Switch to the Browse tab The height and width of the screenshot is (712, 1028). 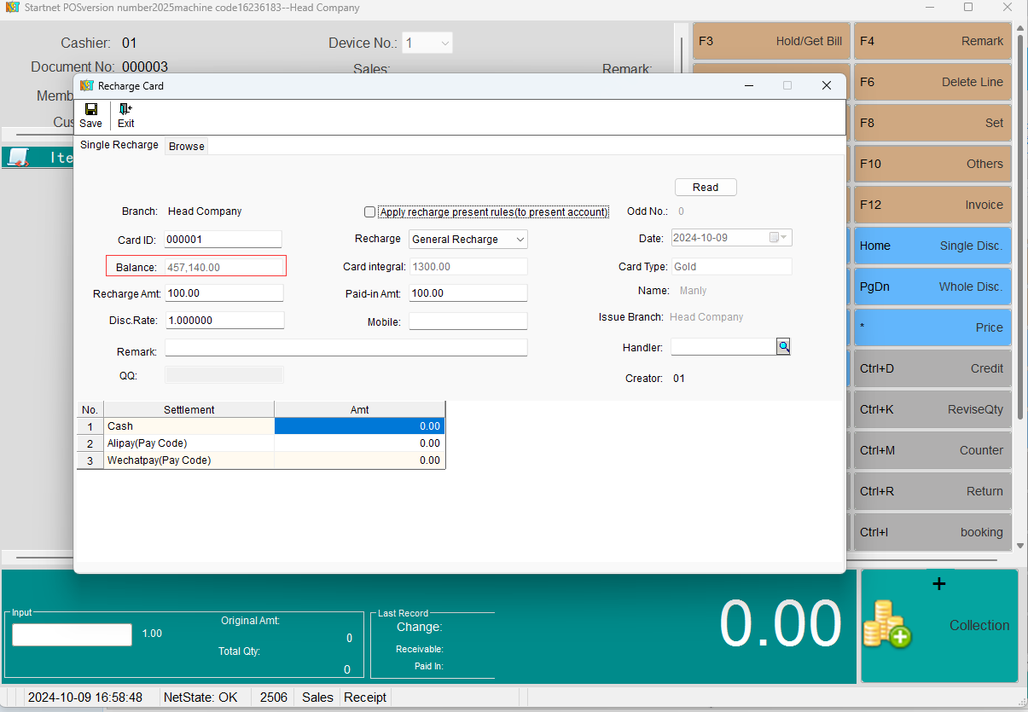click(187, 146)
